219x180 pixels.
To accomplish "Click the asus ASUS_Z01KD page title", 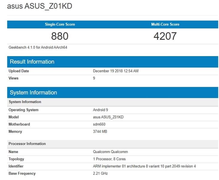I will click(x=39, y=6).
